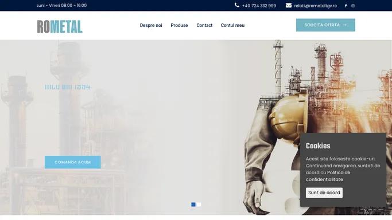
Task: Open Produse menu item
Action: 179,25
